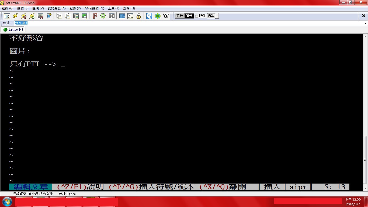Click (^P/^G)插入符號/範本 in status line
Viewport: 368px width, 207px height.
pyautogui.click(x=152, y=187)
